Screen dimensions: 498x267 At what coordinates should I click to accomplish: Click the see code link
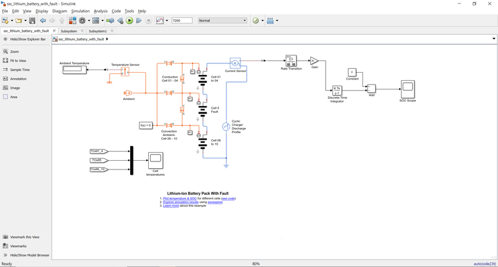228,199
